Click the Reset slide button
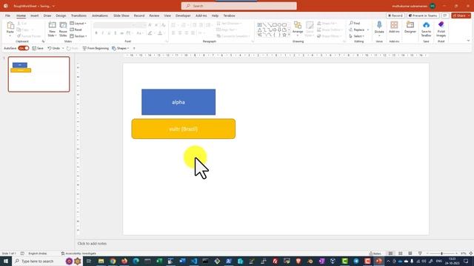The width and height of the screenshot is (474, 266). (76, 30)
